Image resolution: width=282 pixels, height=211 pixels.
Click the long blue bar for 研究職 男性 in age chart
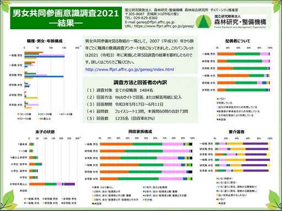[x=44, y=77]
